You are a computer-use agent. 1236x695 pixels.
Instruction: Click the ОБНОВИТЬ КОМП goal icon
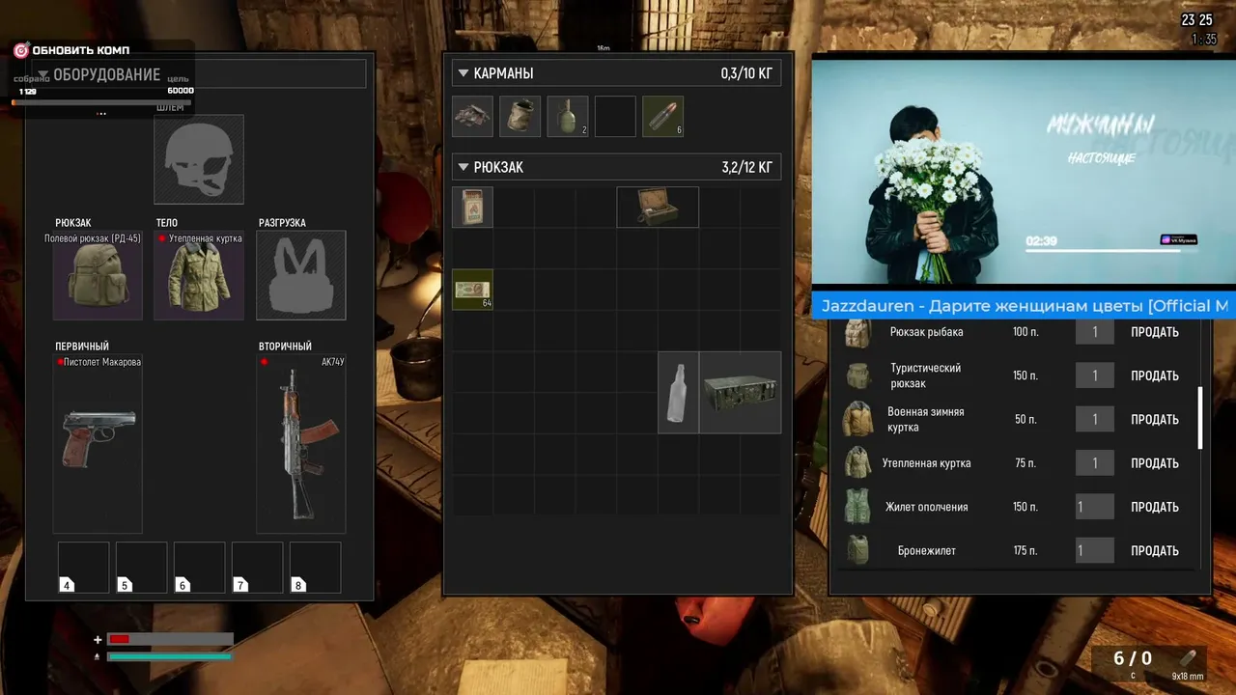[x=21, y=50]
